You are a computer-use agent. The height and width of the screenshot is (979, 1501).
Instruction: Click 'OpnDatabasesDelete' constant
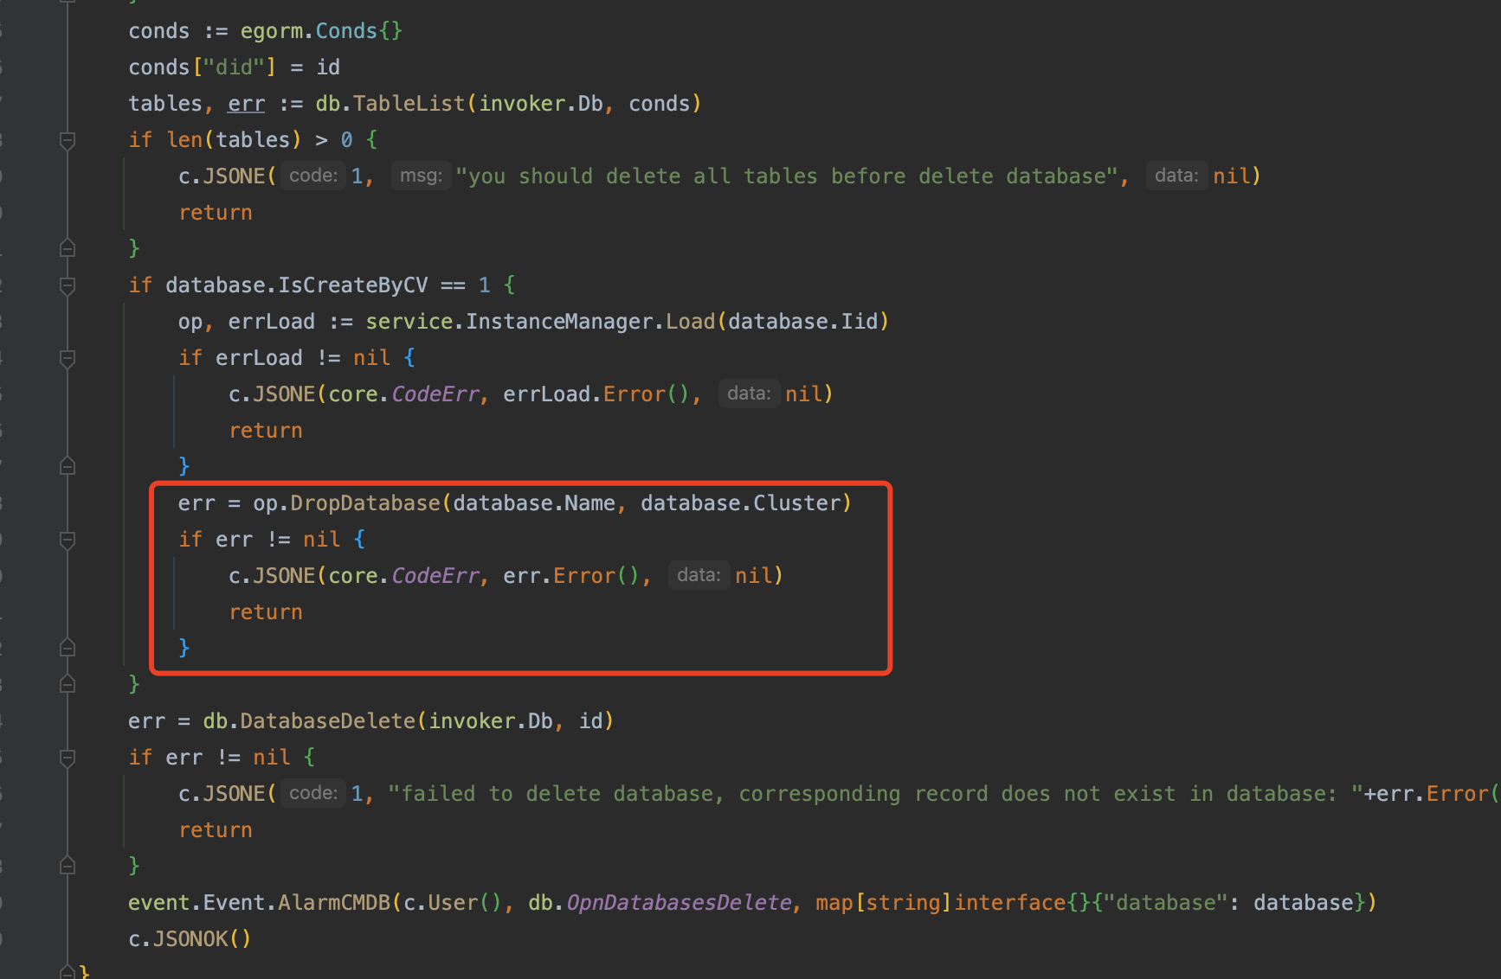(680, 903)
